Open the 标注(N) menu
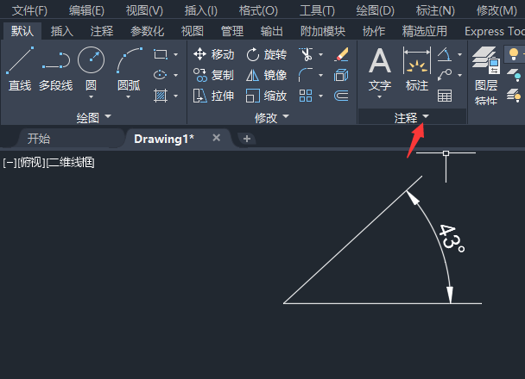 435,10
